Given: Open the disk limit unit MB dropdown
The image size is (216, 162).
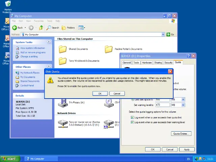Looking at the screenshot, I should click(183, 100).
